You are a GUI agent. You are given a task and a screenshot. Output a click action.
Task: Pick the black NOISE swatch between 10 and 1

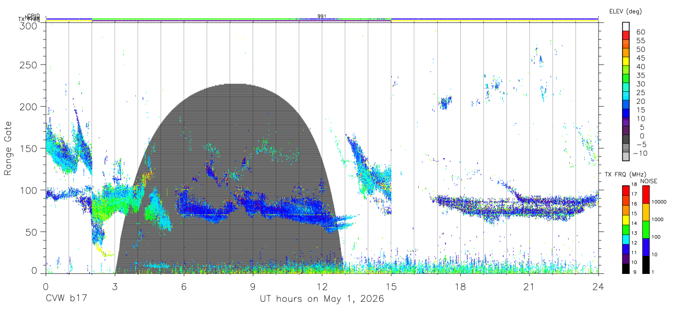[646, 265]
